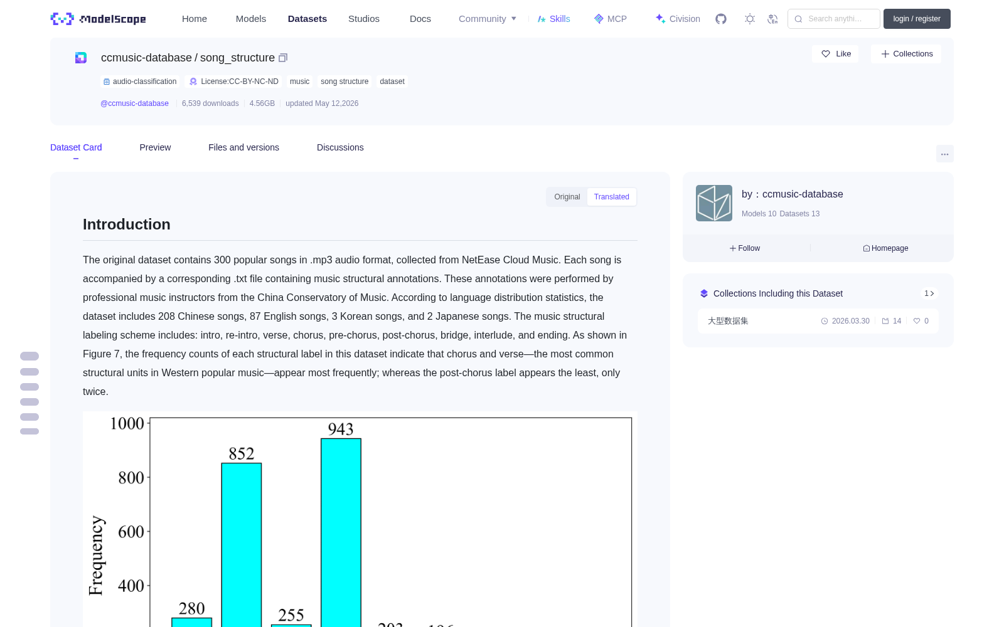
Task: Open the @ccmusic-database owner link
Action: [134, 103]
